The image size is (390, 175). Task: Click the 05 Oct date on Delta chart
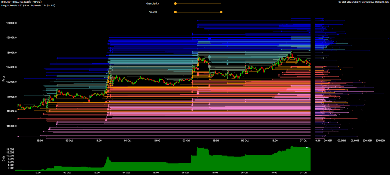tap(186, 172)
